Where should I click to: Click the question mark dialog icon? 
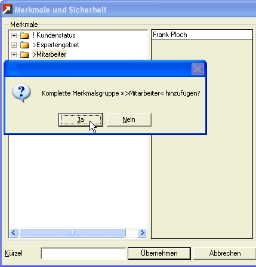[21, 93]
